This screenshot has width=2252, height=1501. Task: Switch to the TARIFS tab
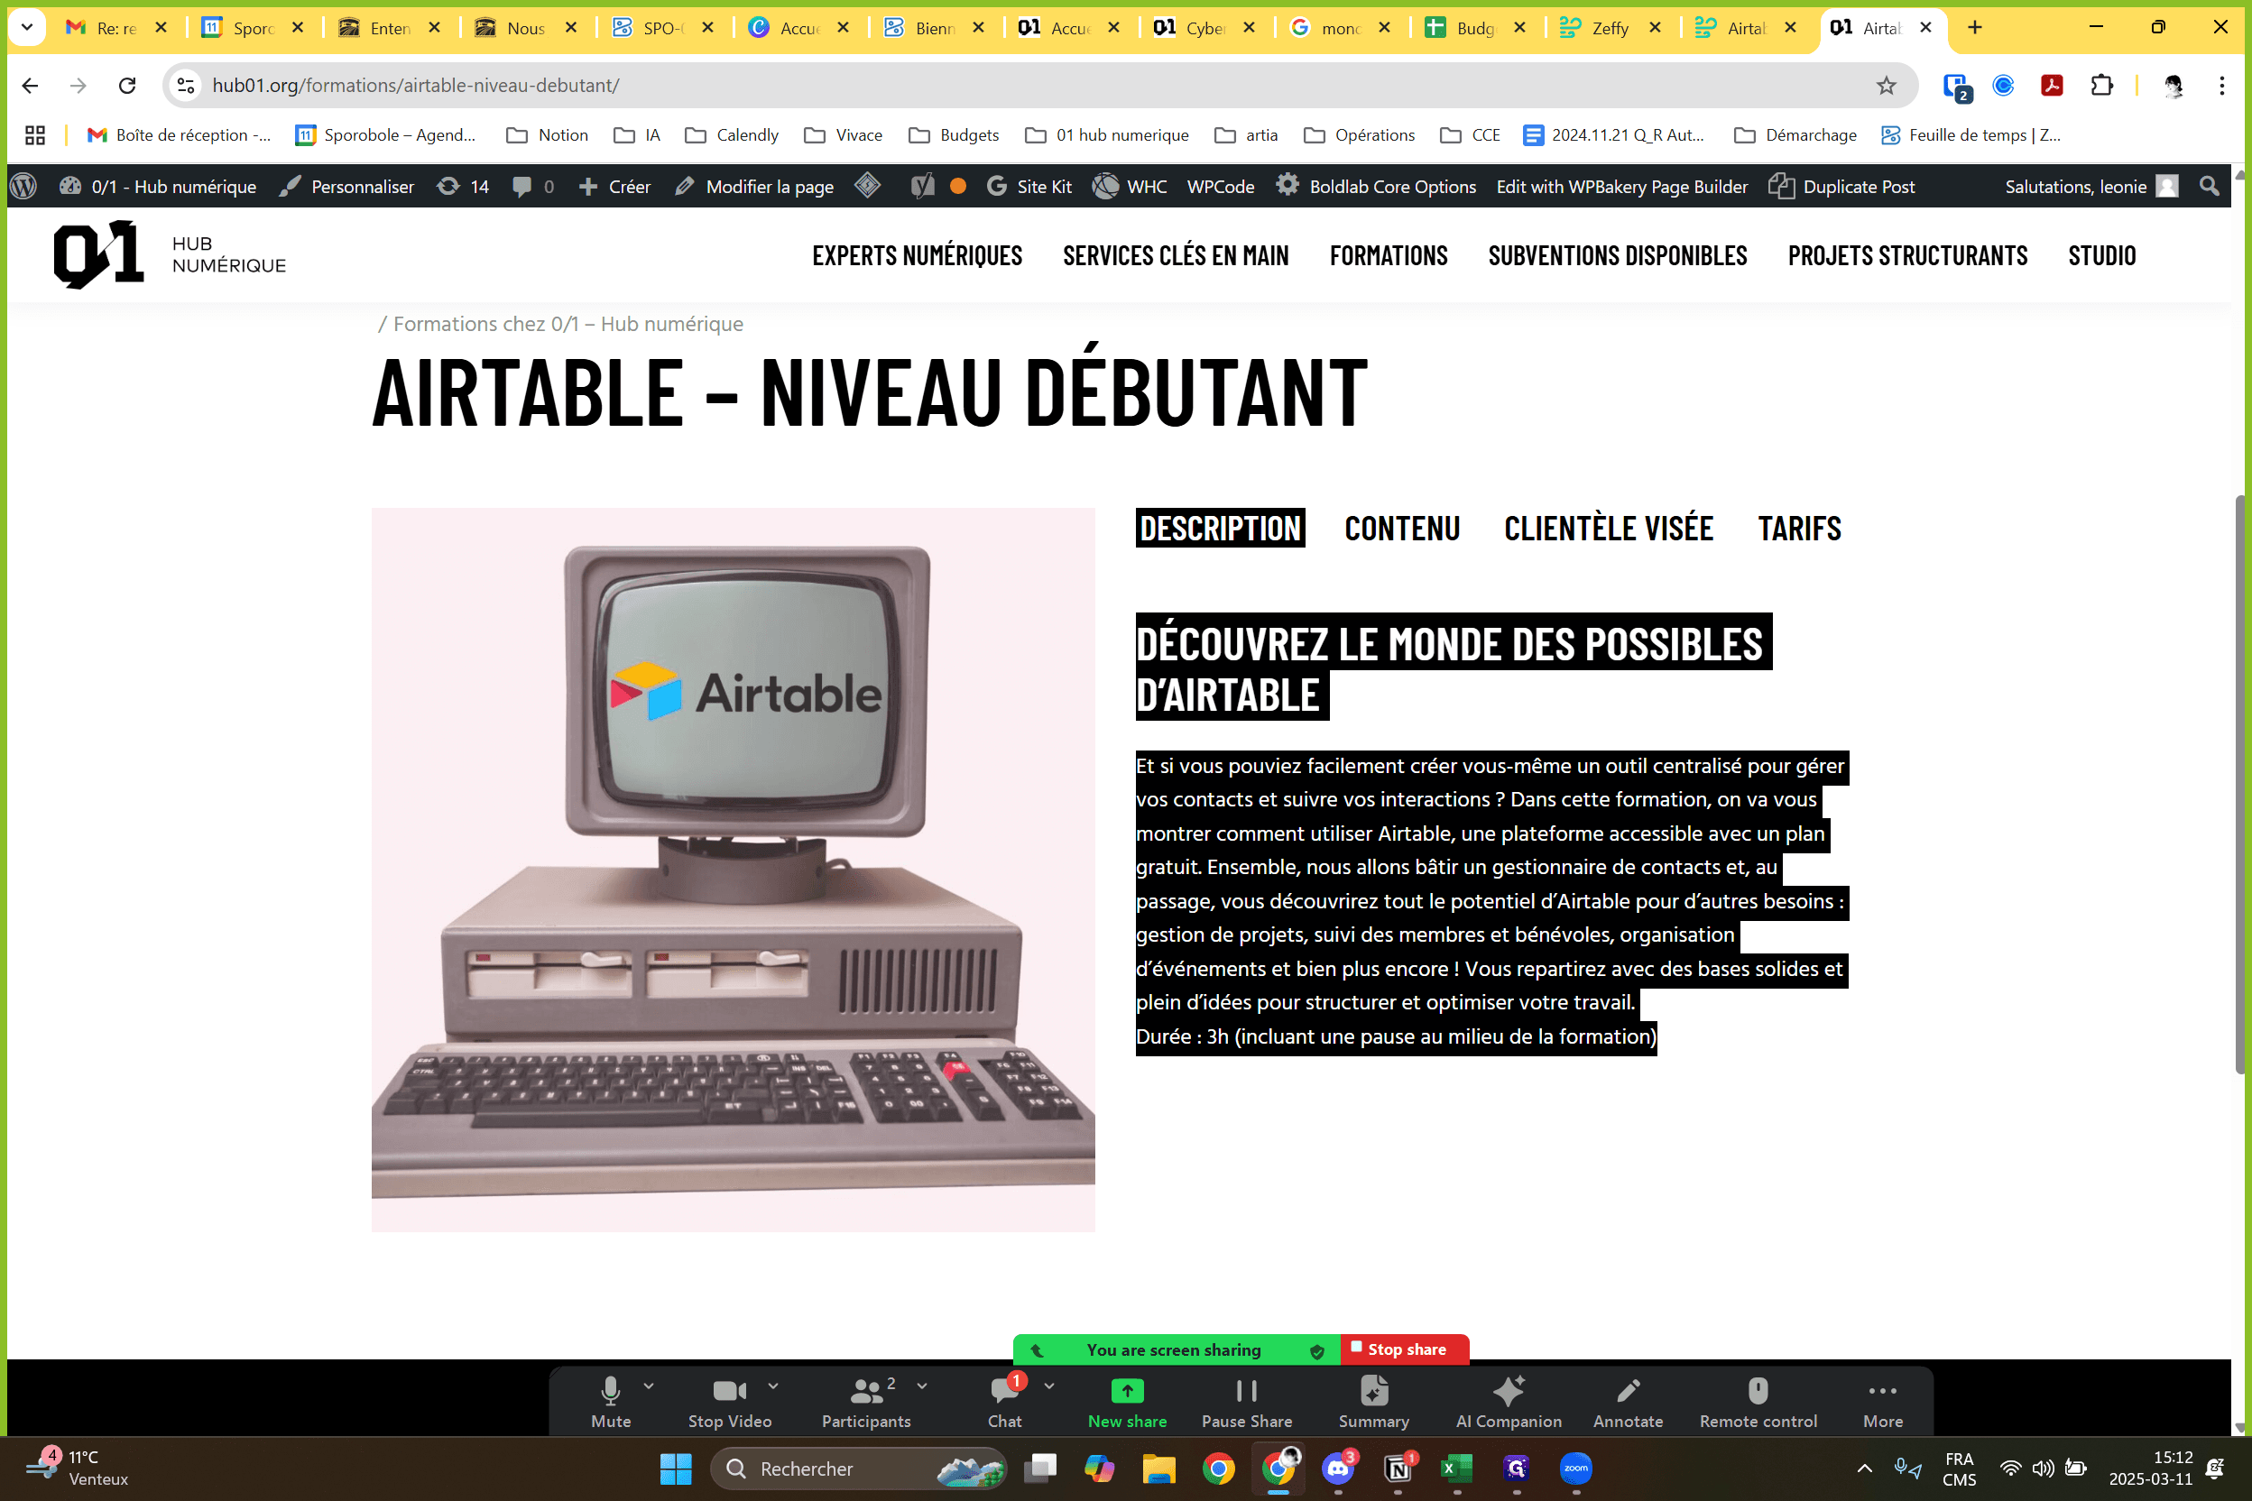coord(1799,529)
